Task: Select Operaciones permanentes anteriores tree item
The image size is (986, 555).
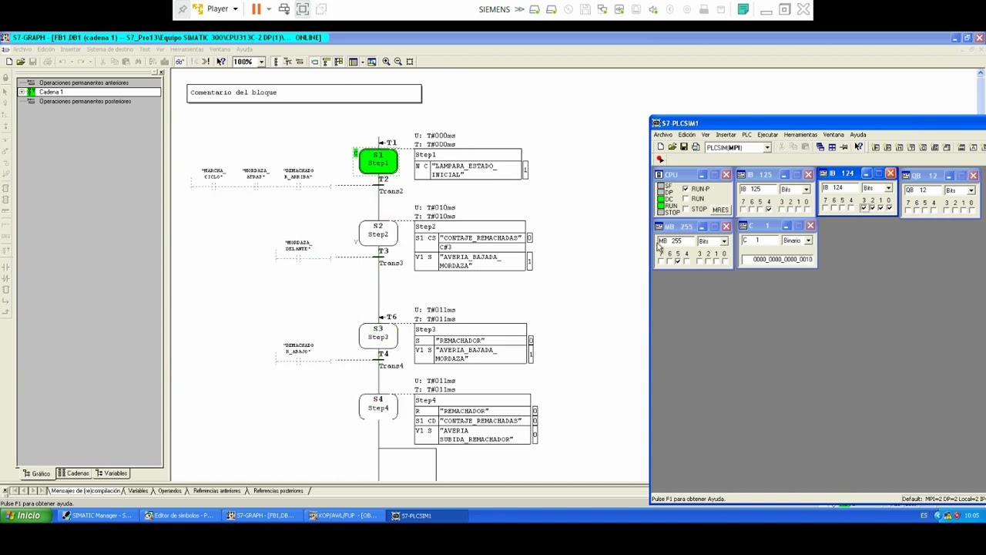Action: coord(84,82)
